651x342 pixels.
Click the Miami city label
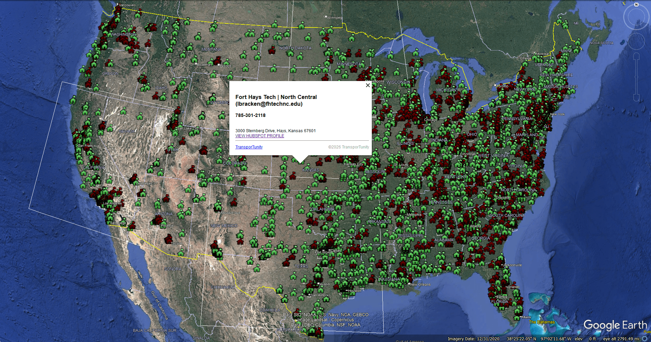click(526, 317)
